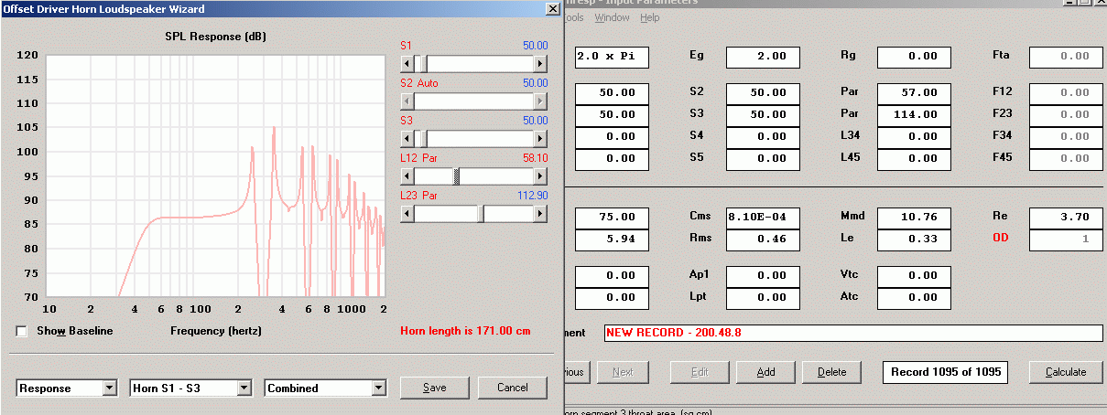Click the Lpt input field

click(x=763, y=298)
